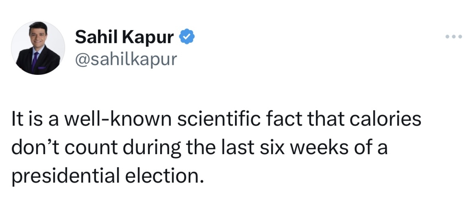The image size is (466, 205).
Task: Click the display name Sahil Kapur
Action: [124, 37]
